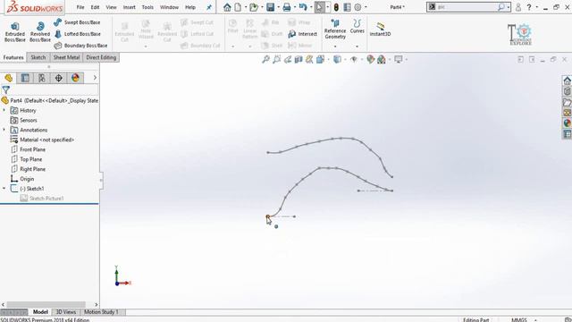Save the document
Screen dimensions: 572x322
270,7
